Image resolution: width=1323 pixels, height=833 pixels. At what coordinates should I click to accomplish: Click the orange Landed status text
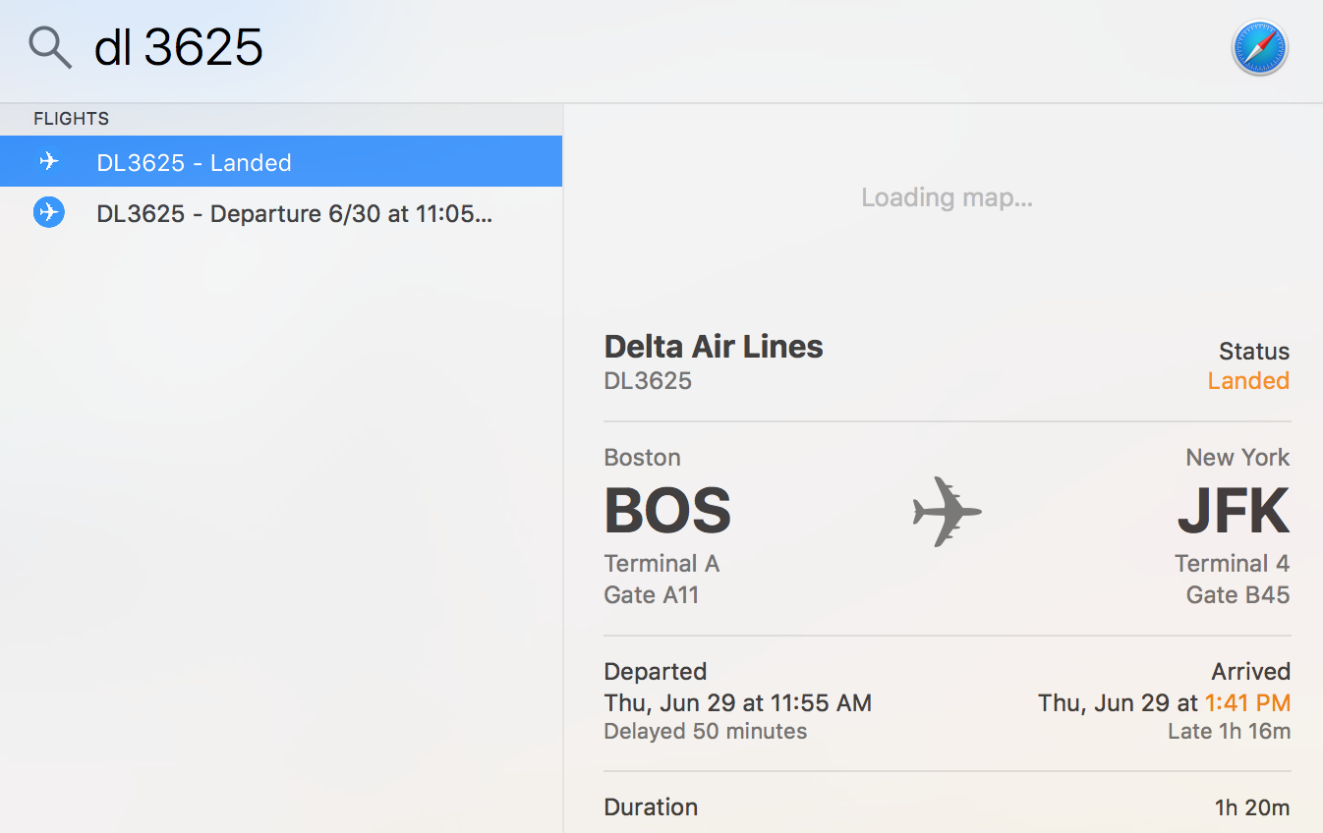coord(1247,381)
